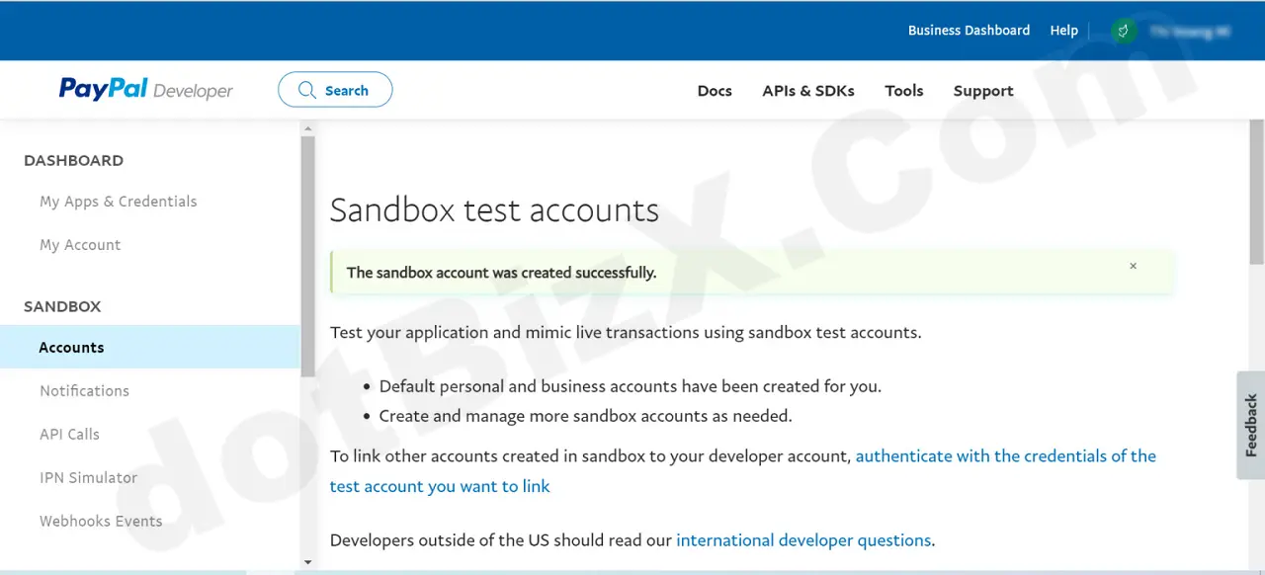This screenshot has width=1265, height=575.
Task: Click the search magnifier icon
Action: (x=307, y=90)
